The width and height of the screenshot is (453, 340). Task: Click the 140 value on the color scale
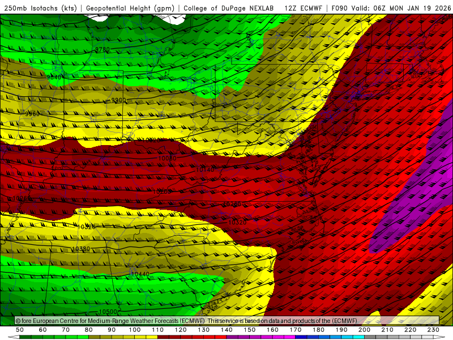point(226,330)
